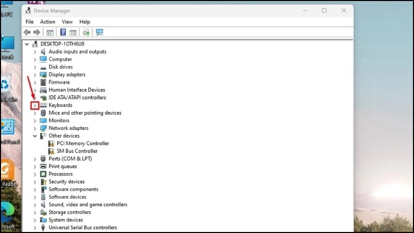The width and height of the screenshot is (414, 233).
Task: Click the Forward arrow toolbar icon
Action: coord(37,32)
